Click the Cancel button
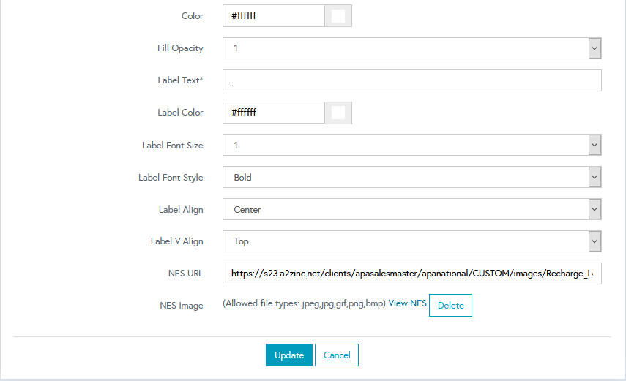 click(x=337, y=355)
